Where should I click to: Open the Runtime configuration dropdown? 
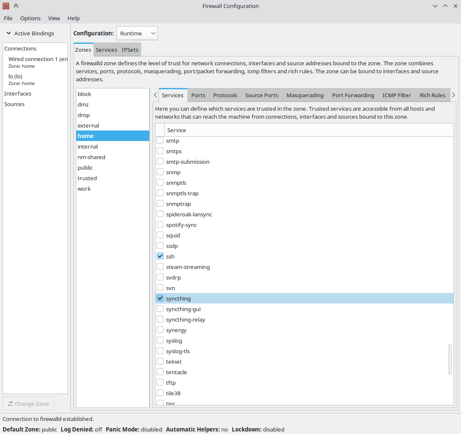click(137, 33)
